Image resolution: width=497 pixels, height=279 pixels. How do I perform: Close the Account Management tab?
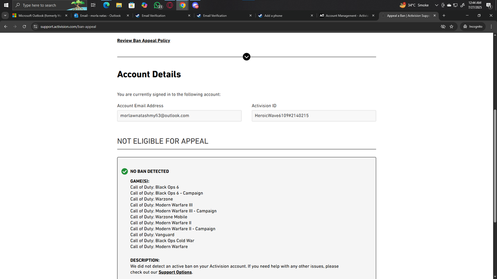pyautogui.click(x=373, y=15)
